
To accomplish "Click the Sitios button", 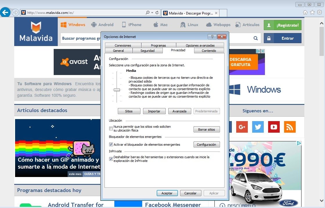I will pos(129,111).
